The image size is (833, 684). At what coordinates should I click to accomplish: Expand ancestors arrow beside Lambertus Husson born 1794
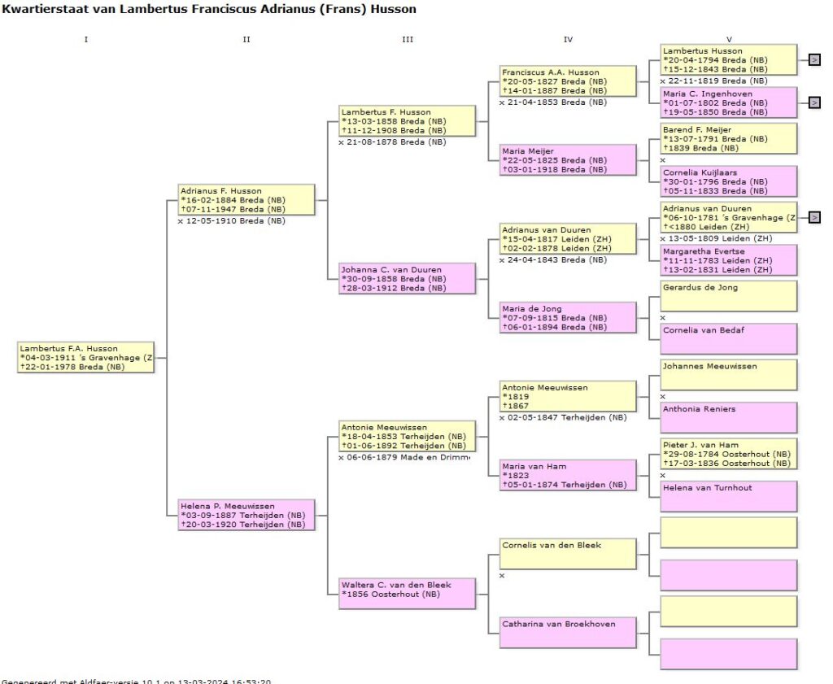(x=814, y=59)
